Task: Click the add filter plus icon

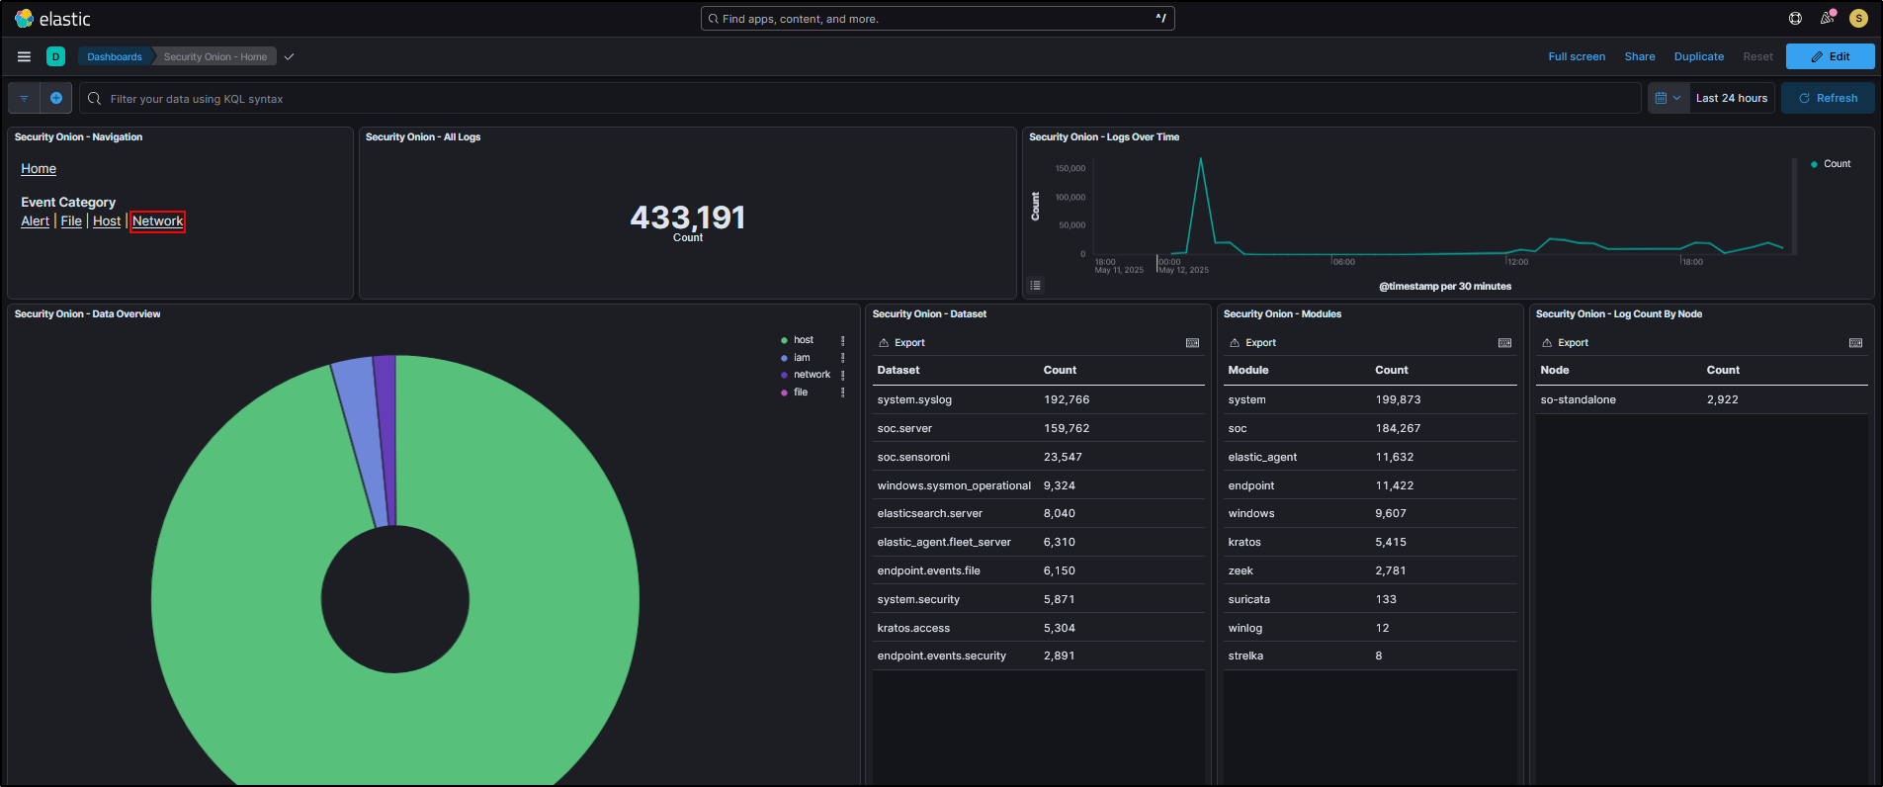Action: click(x=56, y=98)
